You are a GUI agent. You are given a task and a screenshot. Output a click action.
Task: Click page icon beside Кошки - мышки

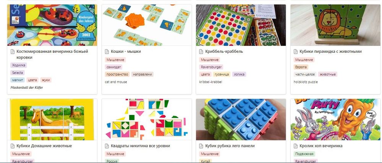[x=107, y=52]
